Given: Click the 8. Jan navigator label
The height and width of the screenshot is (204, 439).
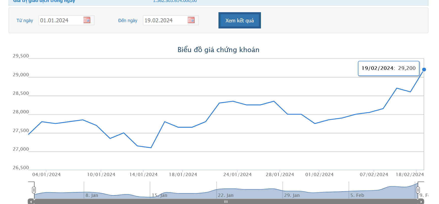Looking at the screenshot, I should click(x=92, y=195).
